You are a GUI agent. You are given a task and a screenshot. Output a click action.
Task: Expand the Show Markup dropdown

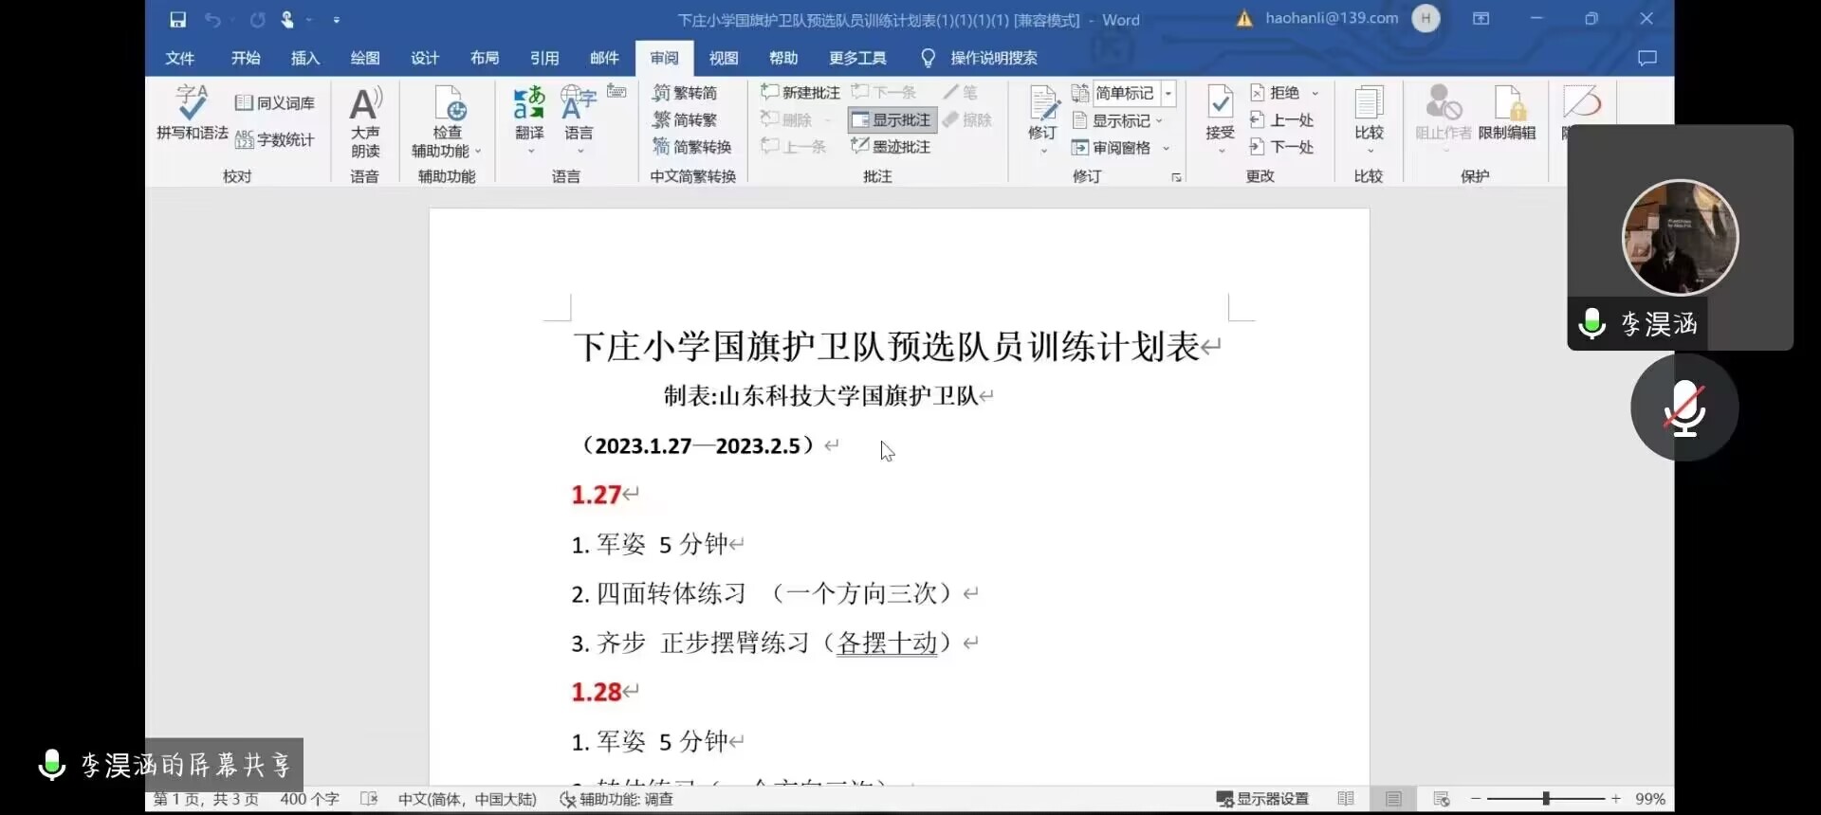(1121, 120)
